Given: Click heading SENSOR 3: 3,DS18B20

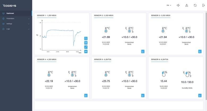Looking at the screenshot, I should (161, 15).
